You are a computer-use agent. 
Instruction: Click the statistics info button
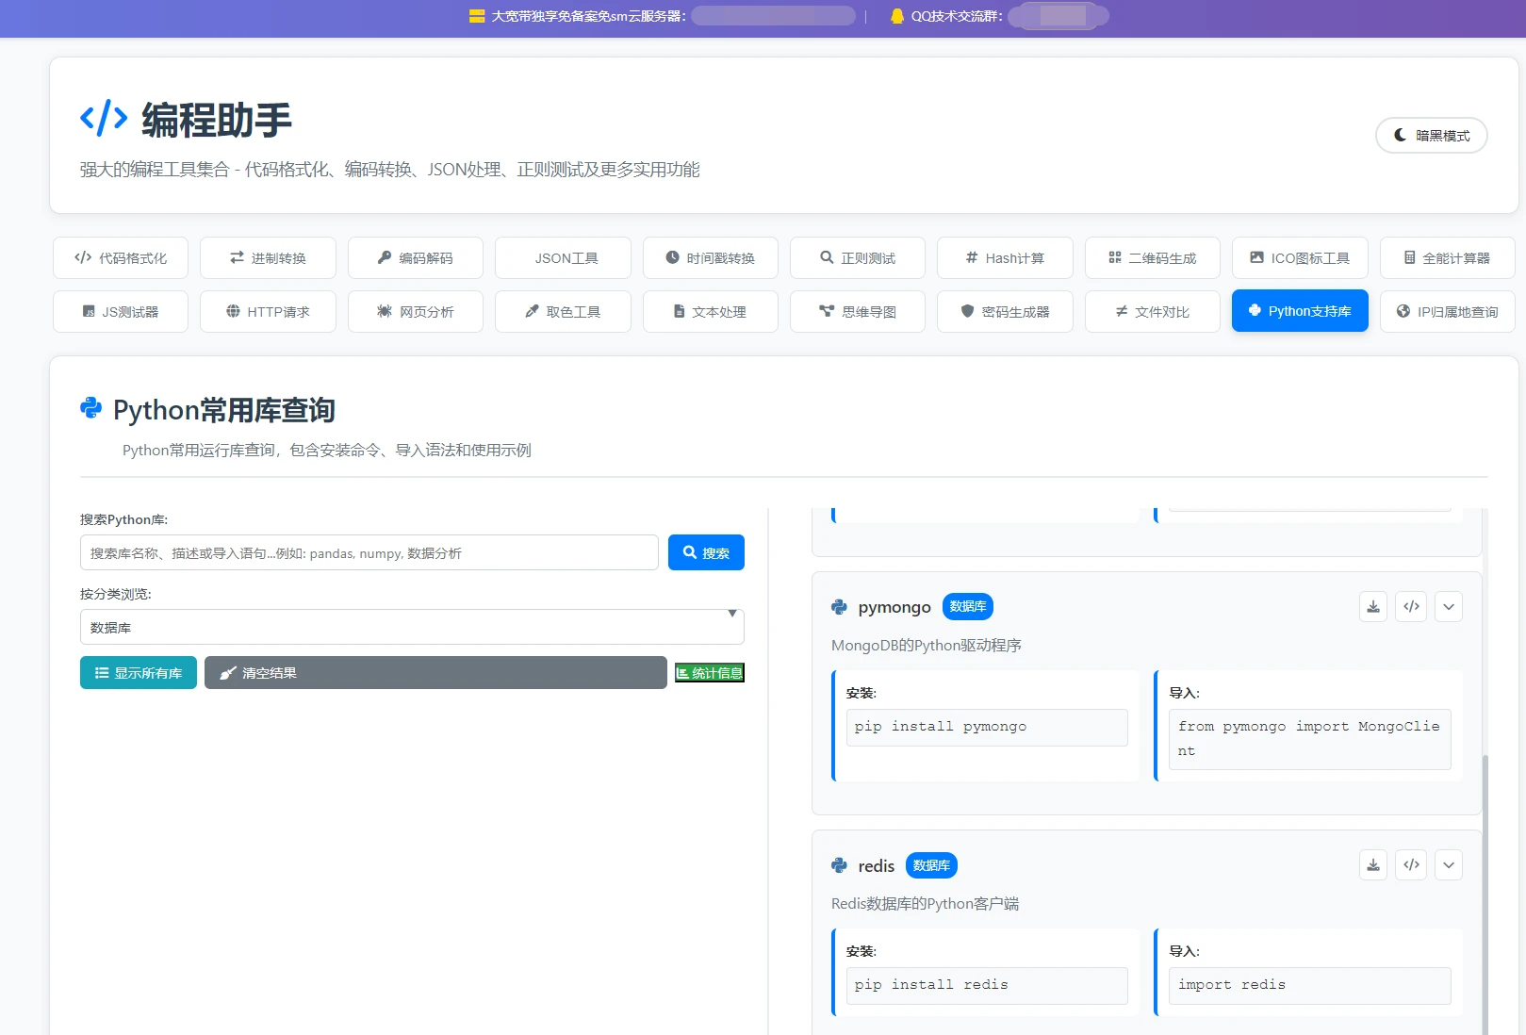(709, 673)
